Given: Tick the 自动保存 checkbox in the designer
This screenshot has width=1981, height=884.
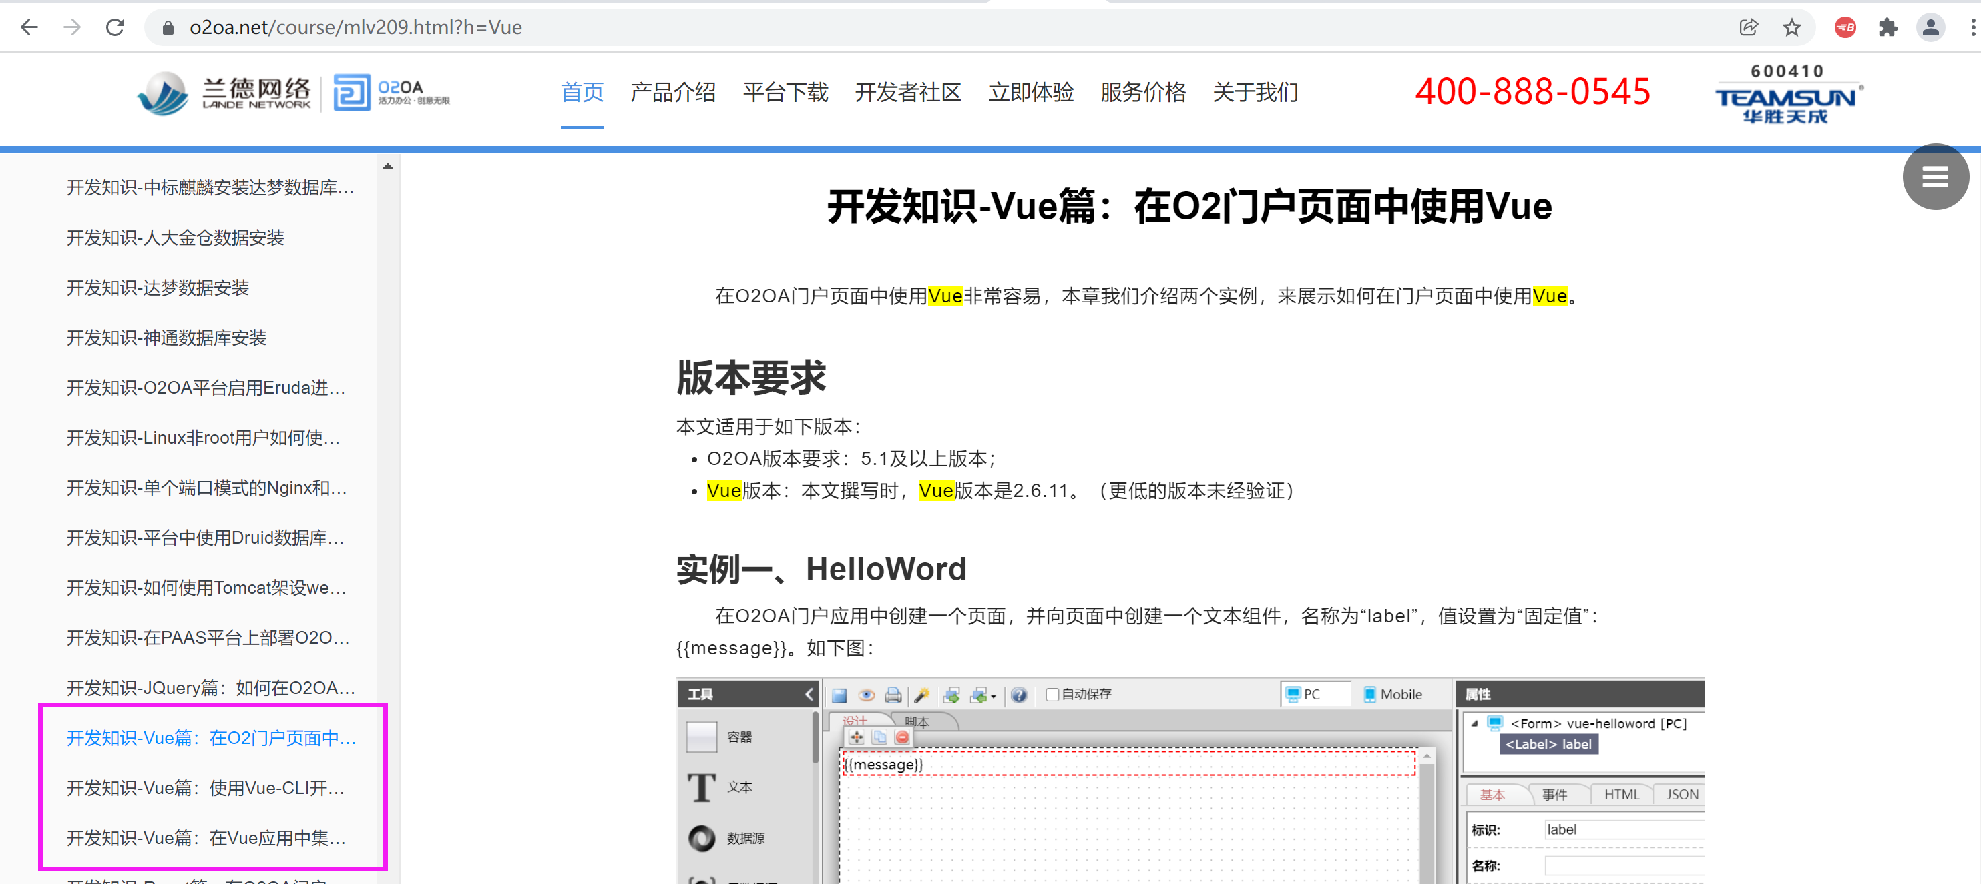Looking at the screenshot, I should tap(1052, 694).
